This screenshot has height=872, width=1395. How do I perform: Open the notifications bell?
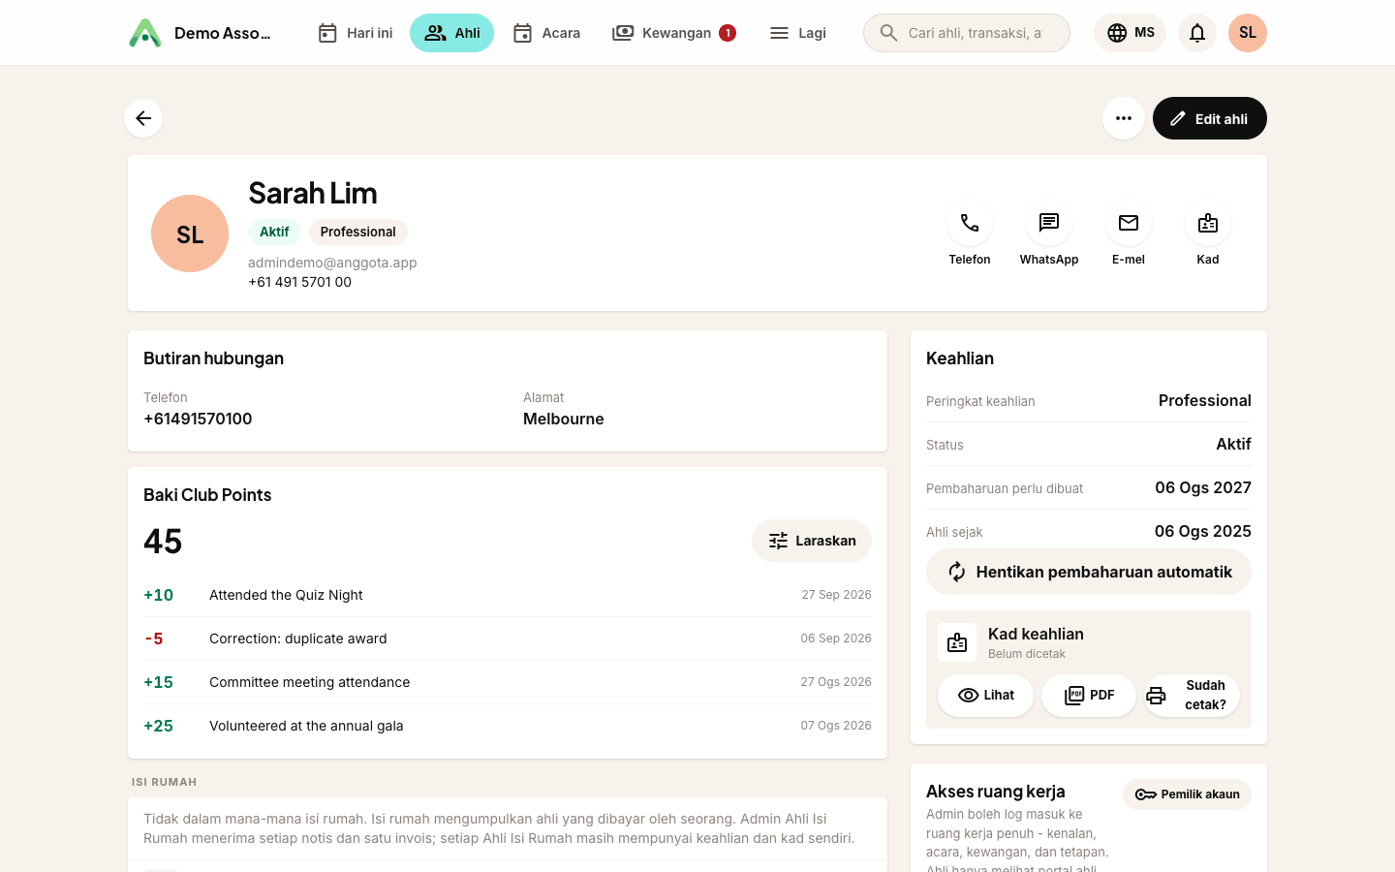(x=1197, y=33)
